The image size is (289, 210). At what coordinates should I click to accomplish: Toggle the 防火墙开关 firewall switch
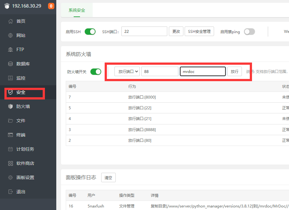click(95, 72)
